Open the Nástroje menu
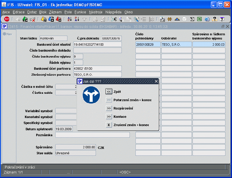Image resolution: width=232 pixels, height=178 pixels. coord(96,12)
